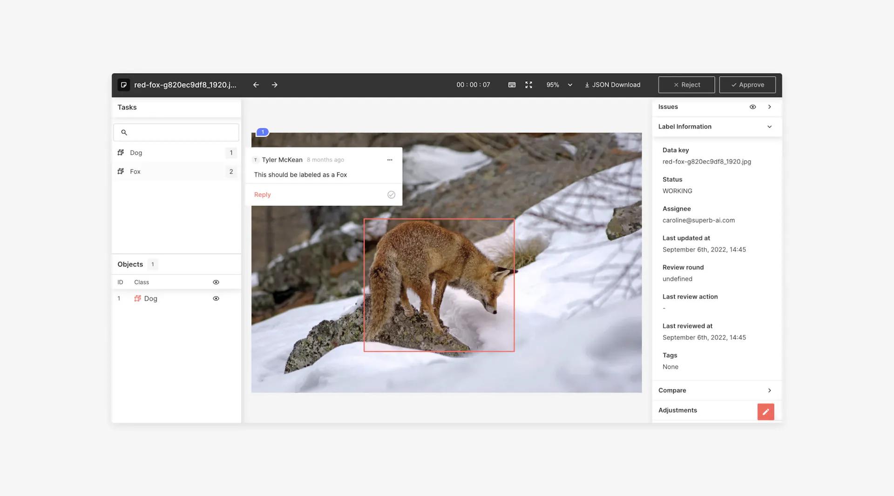The height and width of the screenshot is (496, 894).
Task: Select the Dog object row with ID 1
Action: [x=176, y=298]
